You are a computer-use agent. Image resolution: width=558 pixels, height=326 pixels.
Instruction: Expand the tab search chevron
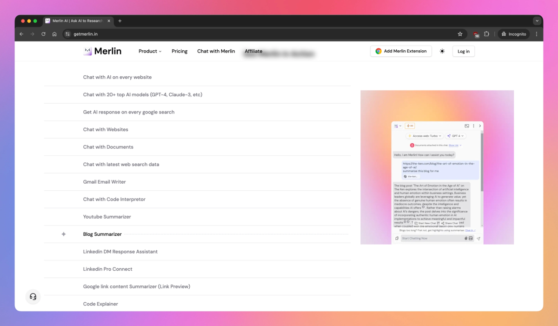(x=537, y=21)
